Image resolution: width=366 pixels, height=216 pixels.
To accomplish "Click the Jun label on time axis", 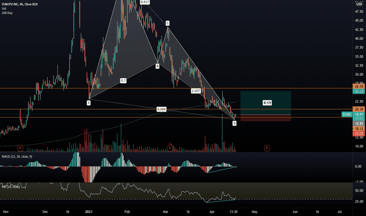I will click(x=295, y=212).
